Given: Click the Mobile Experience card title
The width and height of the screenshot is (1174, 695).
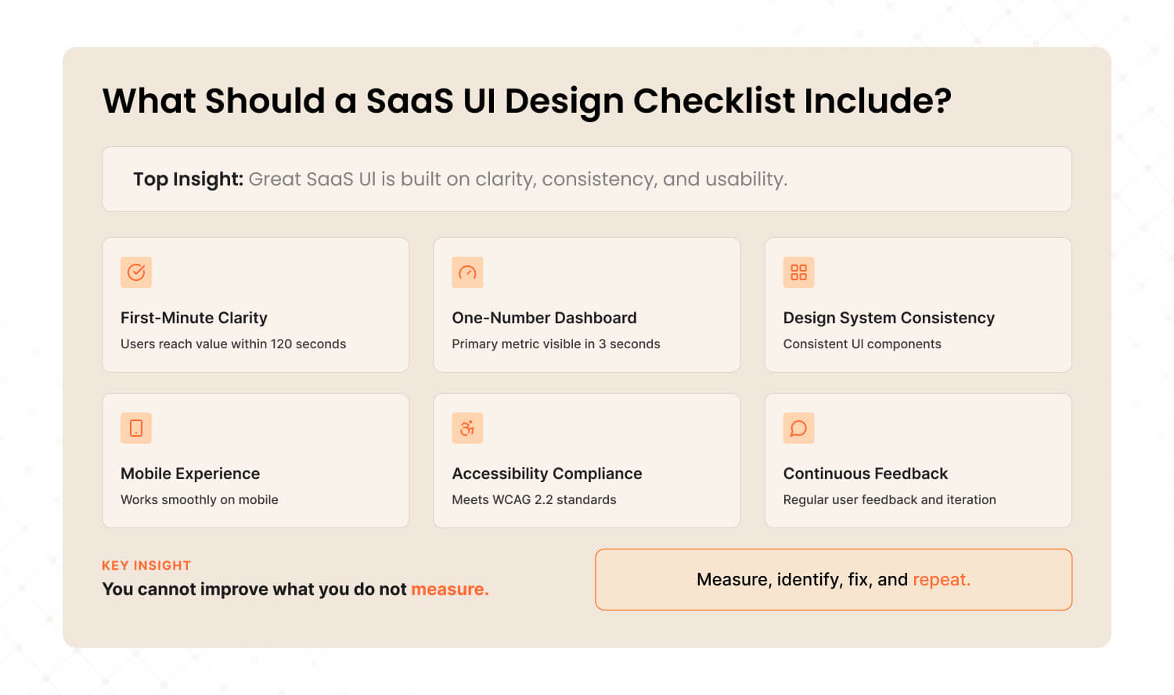Looking at the screenshot, I should click(x=190, y=474).
